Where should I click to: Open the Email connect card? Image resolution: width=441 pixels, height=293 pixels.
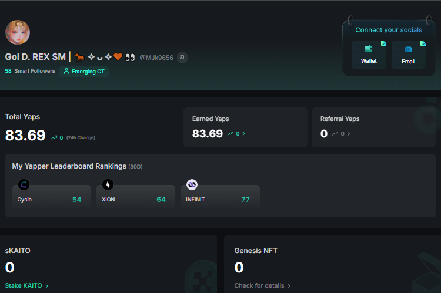pos(409,55)
